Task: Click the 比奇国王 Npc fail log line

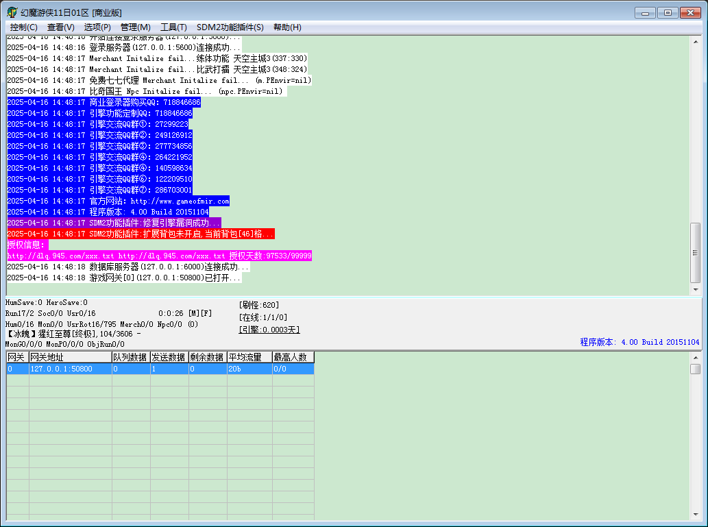Action: tap(147, 91)
